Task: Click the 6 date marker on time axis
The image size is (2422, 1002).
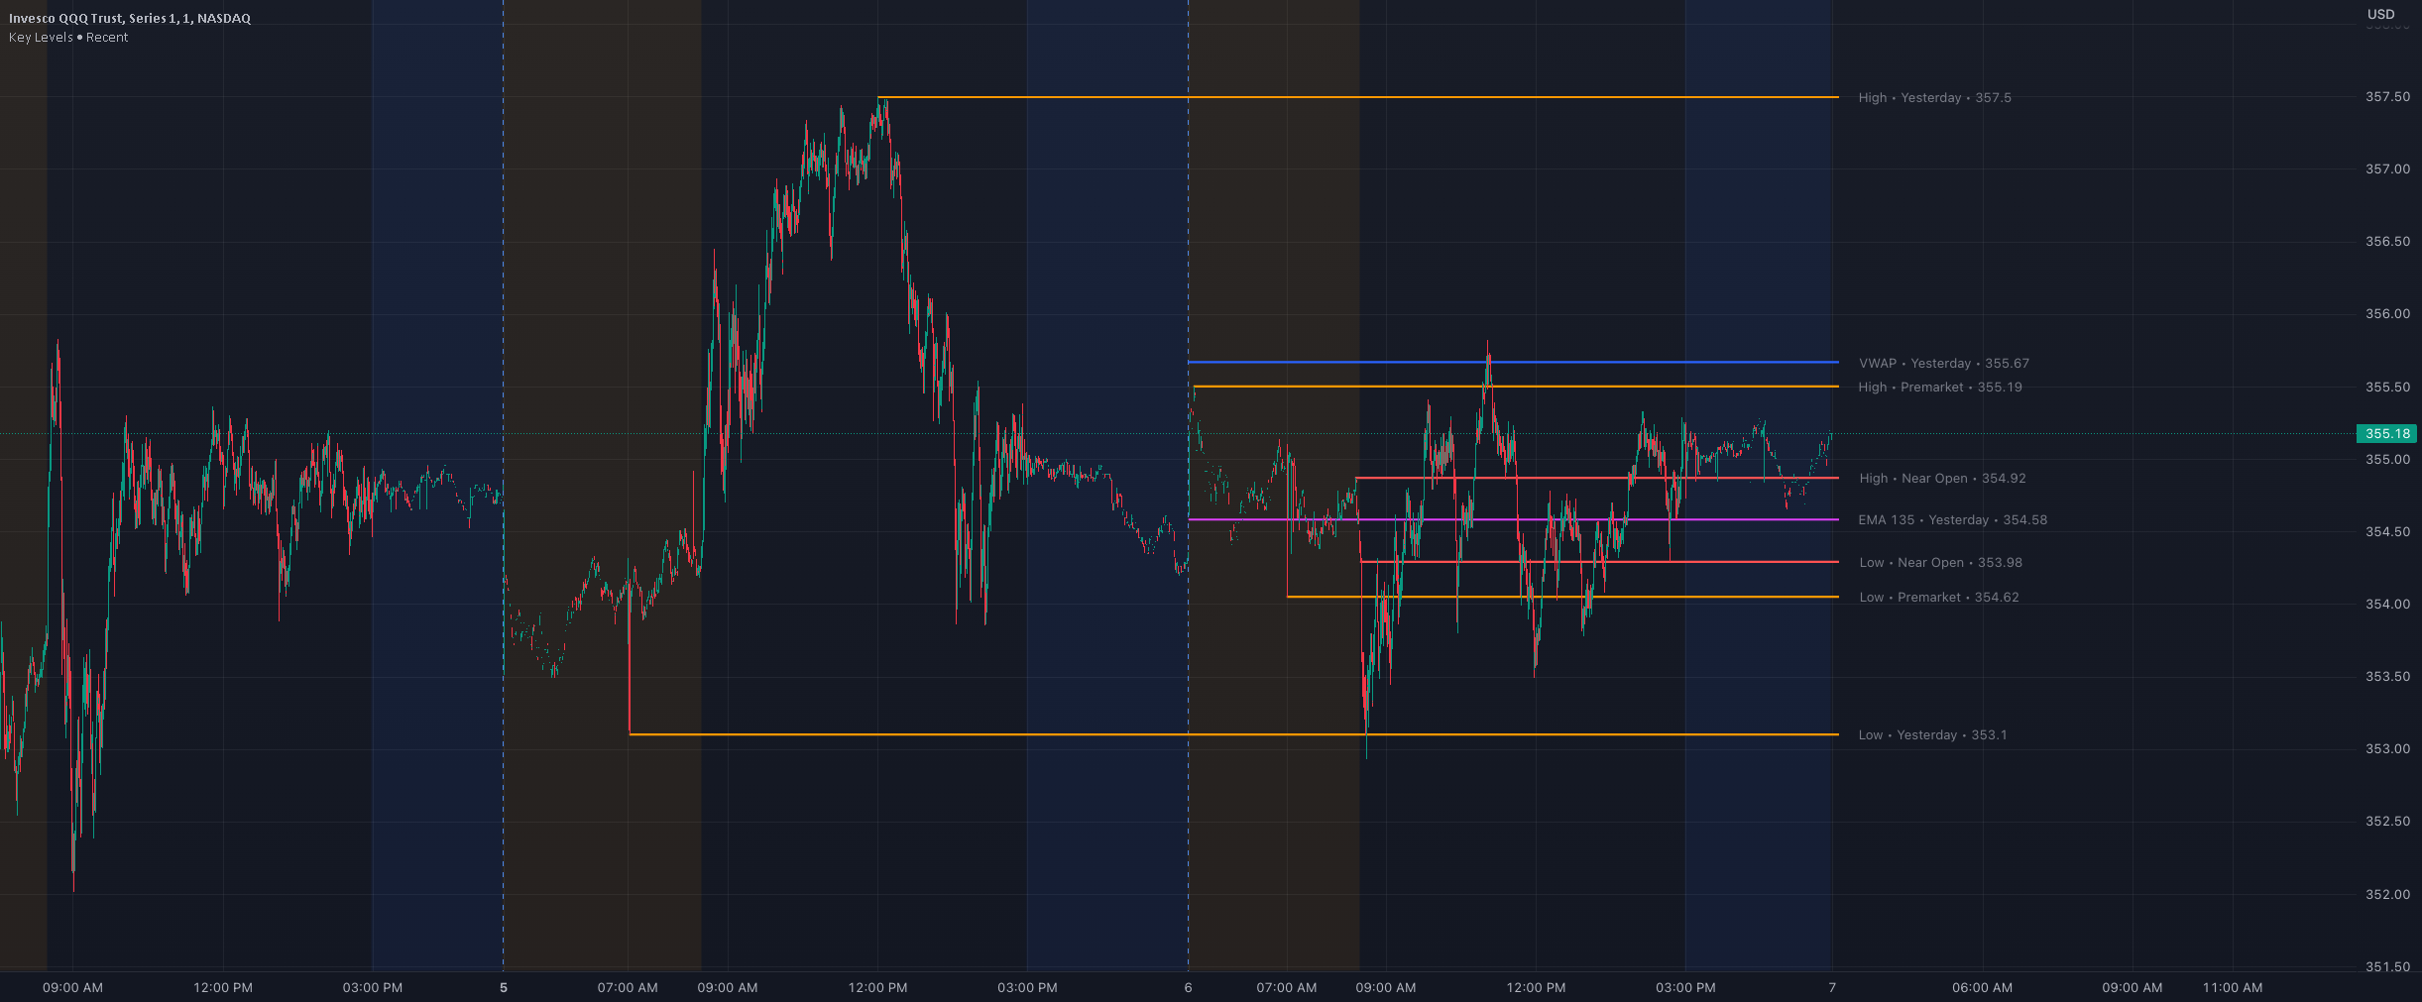Action: tap(1189, 988)
